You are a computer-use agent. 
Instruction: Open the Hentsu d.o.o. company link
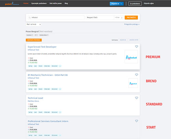[34, 101]
